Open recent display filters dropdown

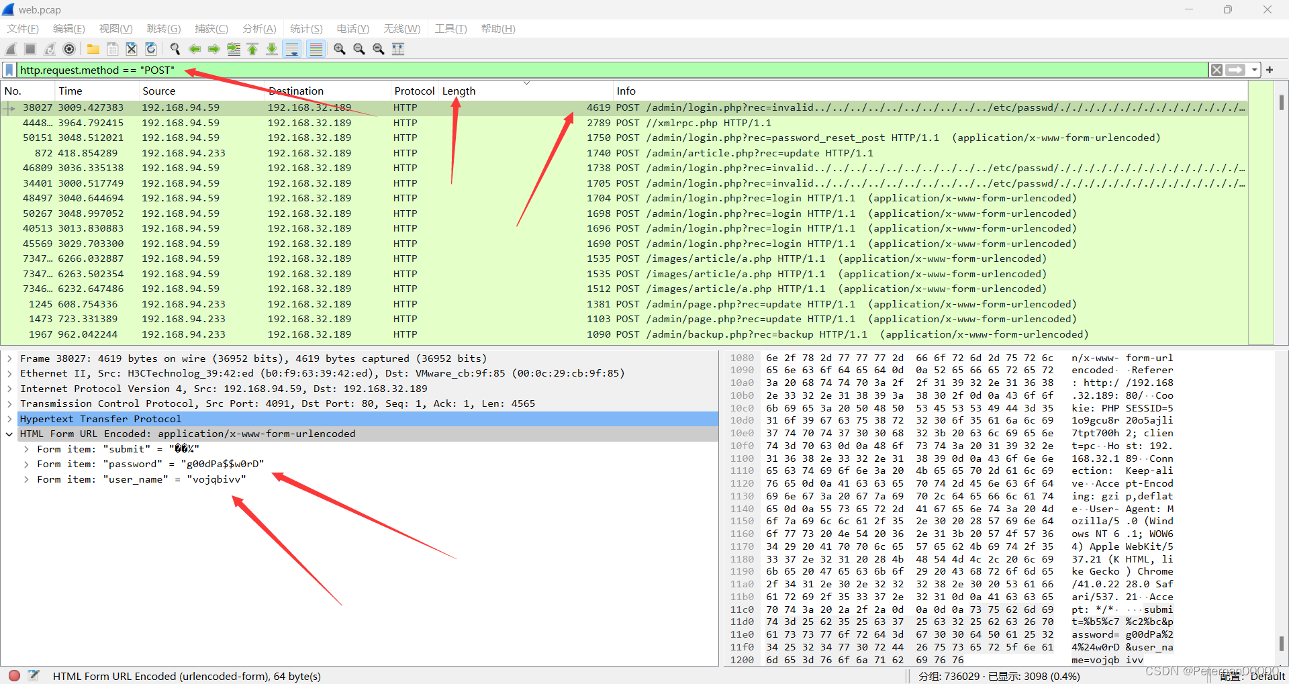pyautogui.click(x=1254, y=70)
